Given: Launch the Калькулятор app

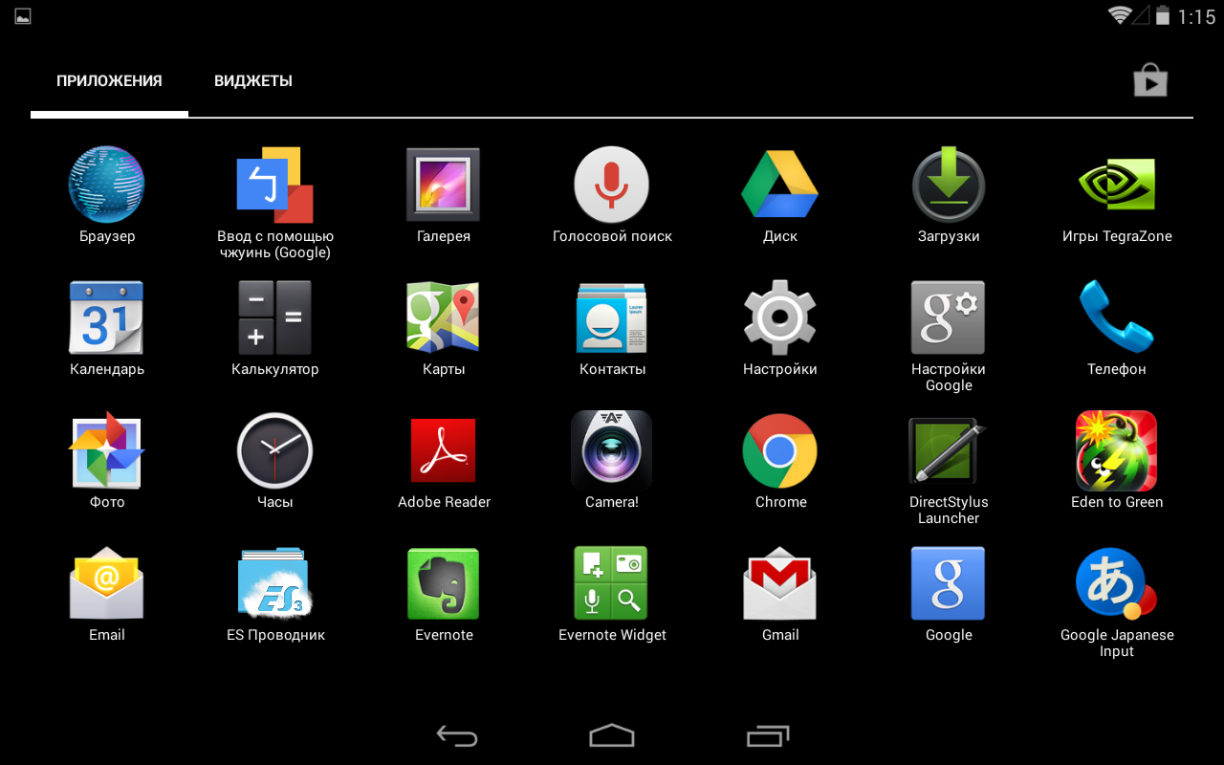Looking at the screenshot, I should click(x=275, y=317).
